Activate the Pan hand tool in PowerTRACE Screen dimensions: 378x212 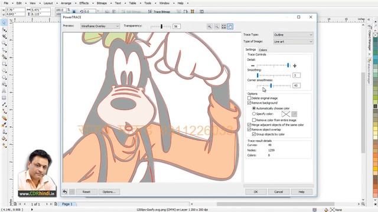click(230, 26)
